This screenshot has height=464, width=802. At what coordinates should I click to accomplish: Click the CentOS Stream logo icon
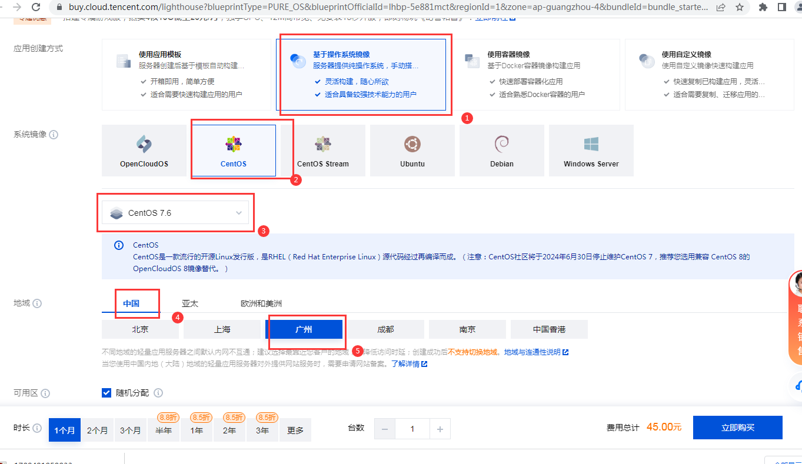322,144
